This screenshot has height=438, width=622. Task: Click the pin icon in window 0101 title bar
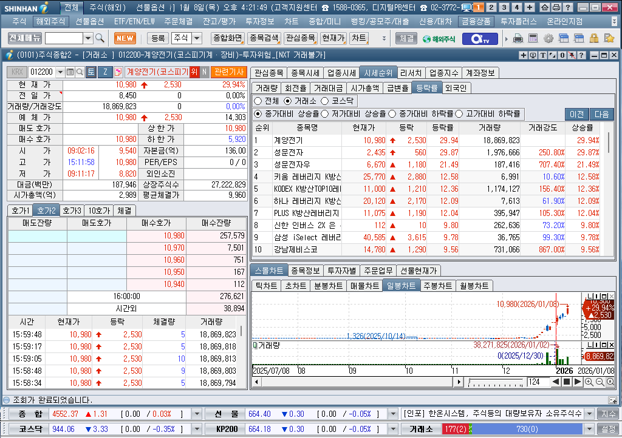click(572, 55)
